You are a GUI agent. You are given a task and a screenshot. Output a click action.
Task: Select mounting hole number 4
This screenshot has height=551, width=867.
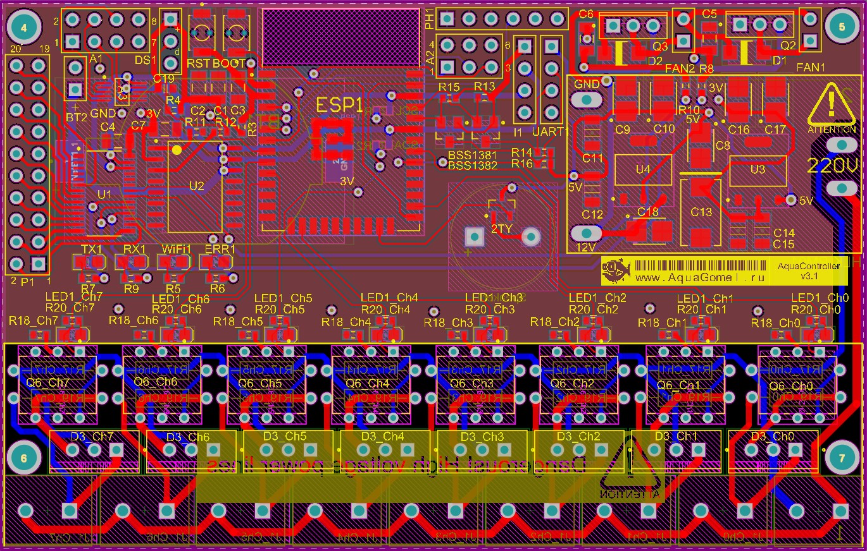click(x=24, y=27)
